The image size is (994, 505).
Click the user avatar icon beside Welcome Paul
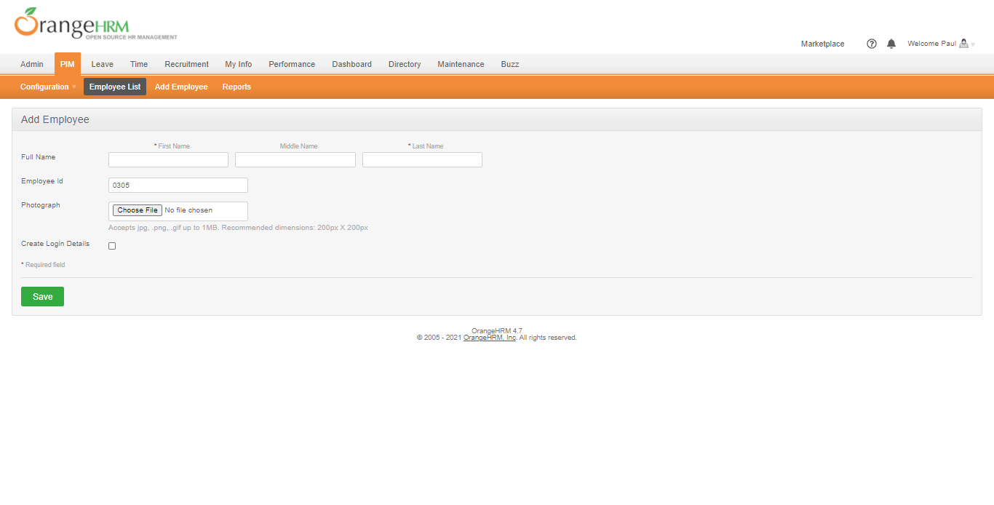tap(963, 44)
